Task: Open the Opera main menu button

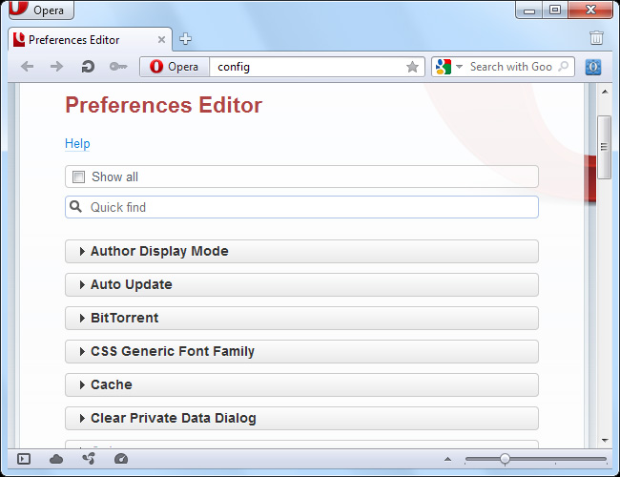Action: pyautogui.click(x=38, y=10)
